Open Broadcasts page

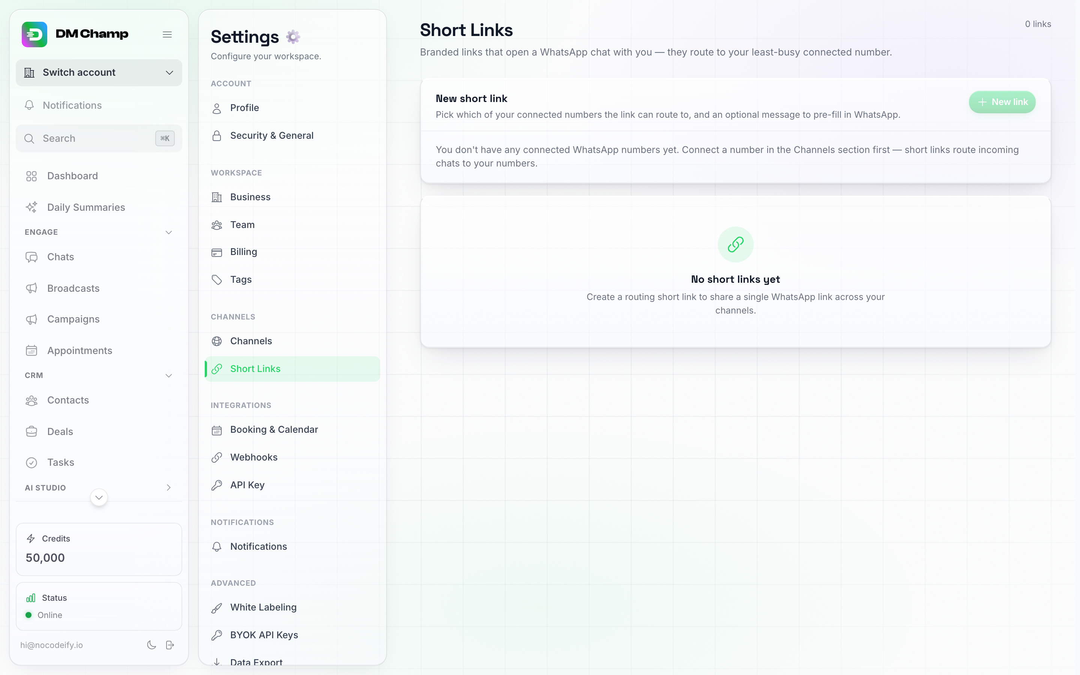coord(99,288)
